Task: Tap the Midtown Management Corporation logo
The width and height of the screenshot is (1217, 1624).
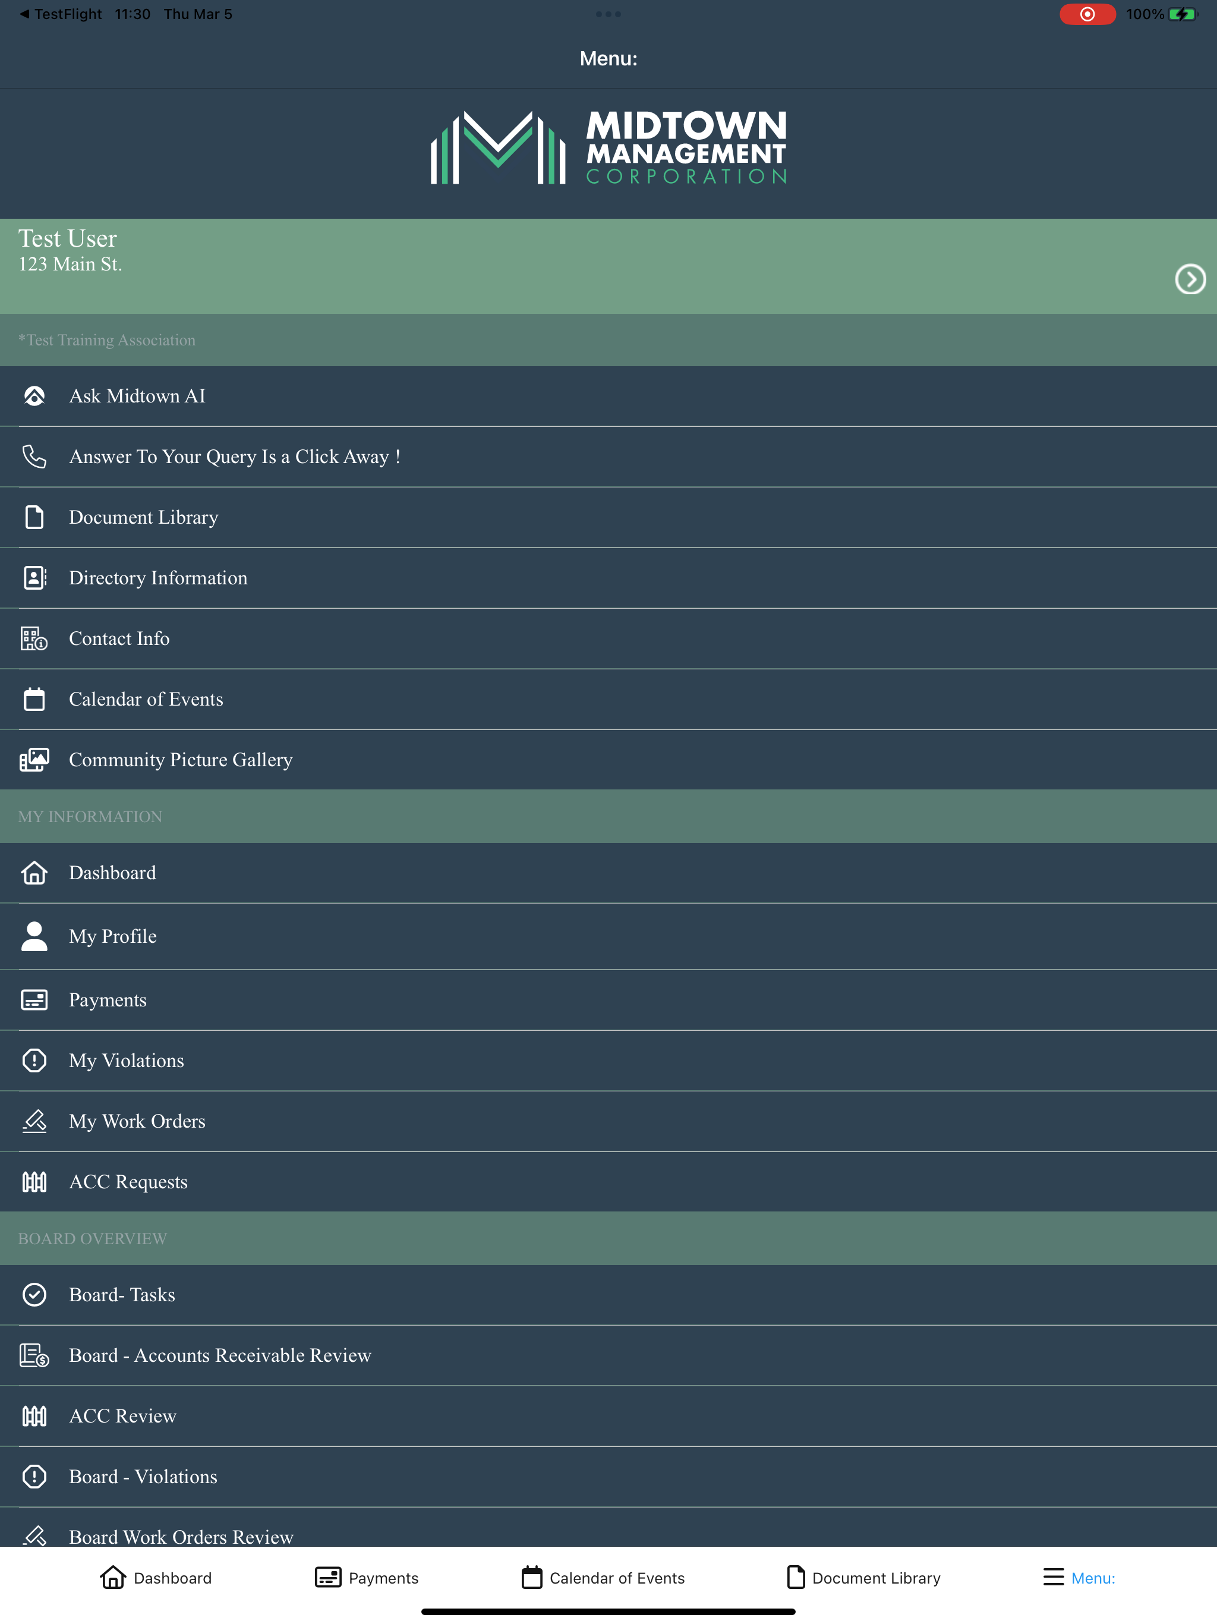Action: 608,147
